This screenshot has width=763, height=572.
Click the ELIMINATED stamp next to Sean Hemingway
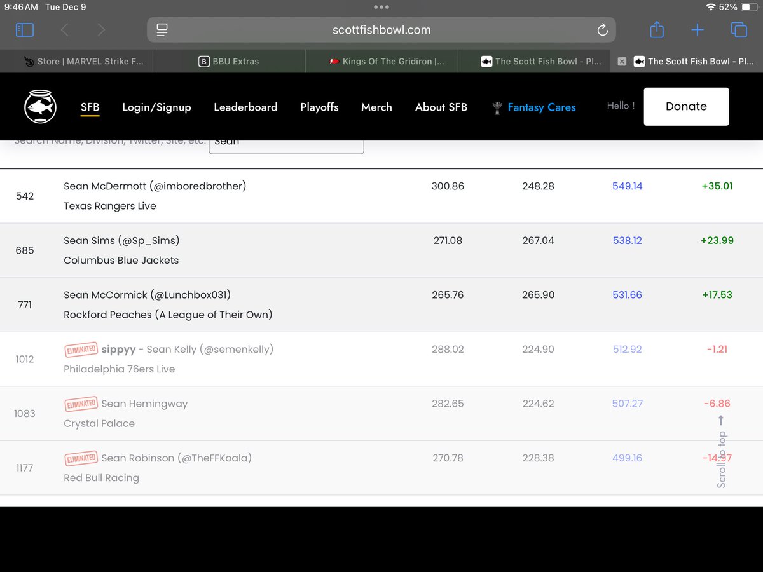point(81,404)
